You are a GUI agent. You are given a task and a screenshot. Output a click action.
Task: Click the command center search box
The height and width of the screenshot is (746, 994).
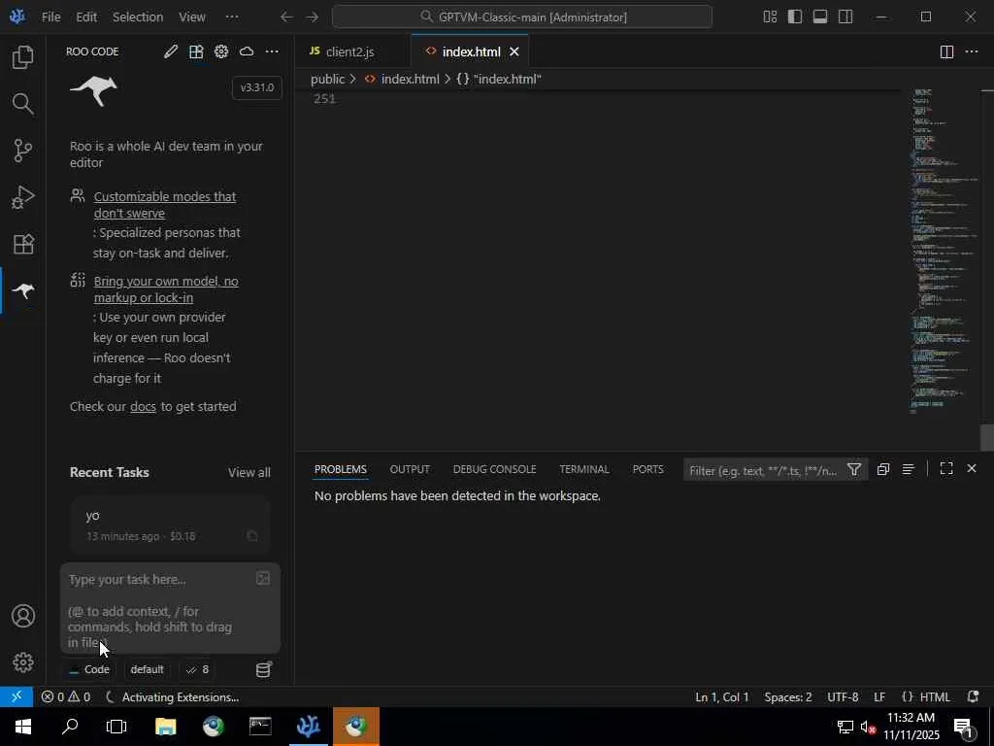coord(521,17)
